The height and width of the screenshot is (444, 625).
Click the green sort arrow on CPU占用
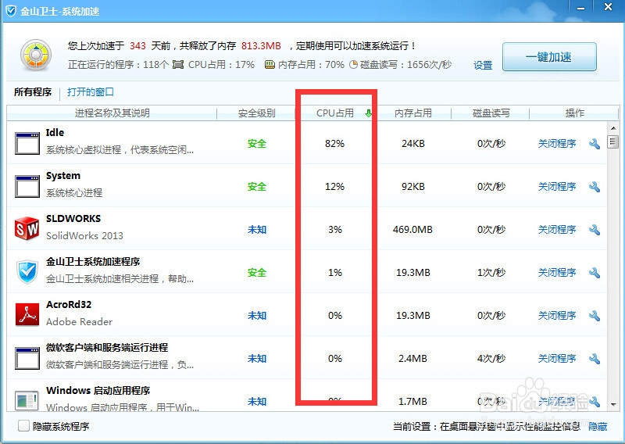368,113
